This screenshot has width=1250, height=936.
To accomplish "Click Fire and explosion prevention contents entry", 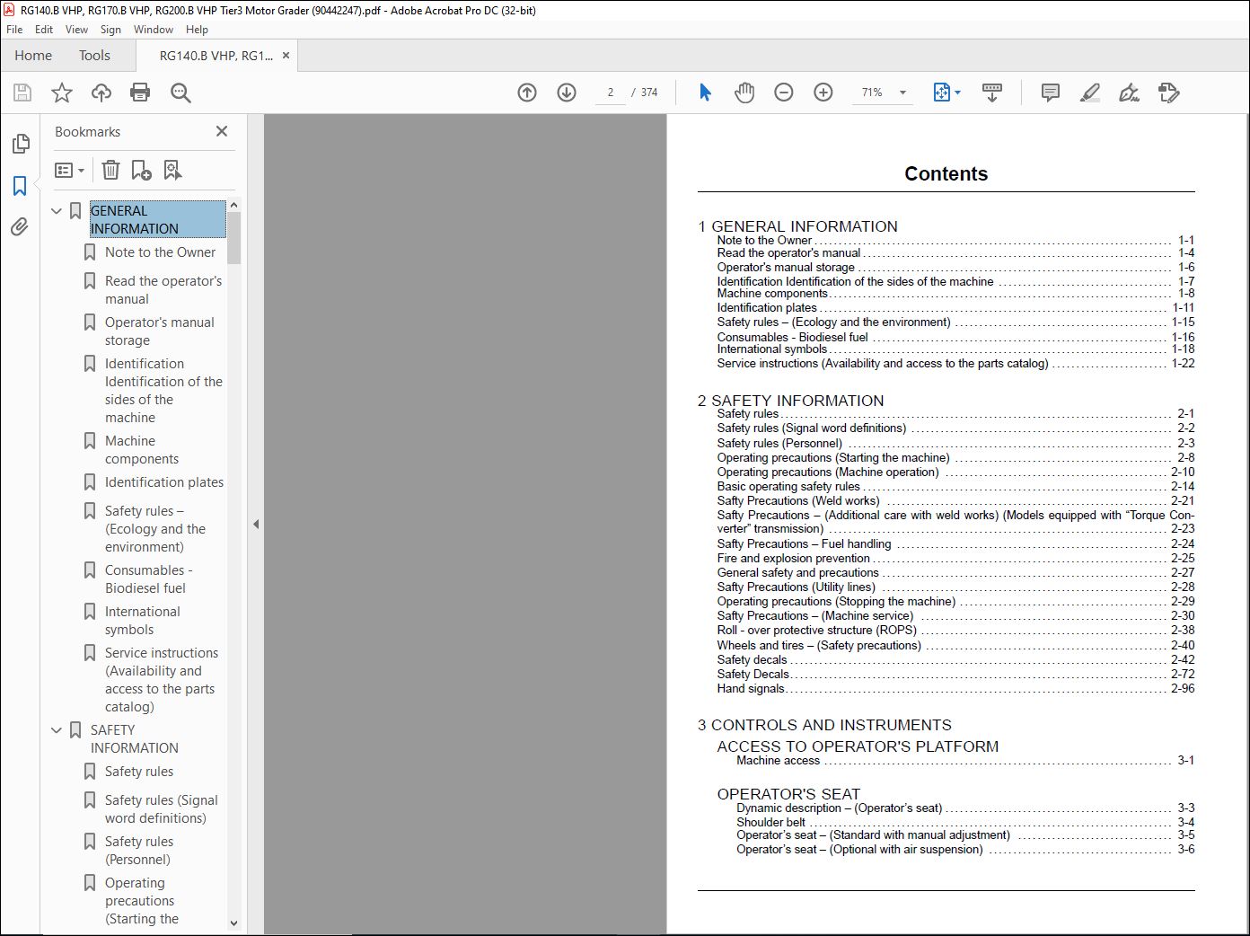I will click(x=955, y=559).
